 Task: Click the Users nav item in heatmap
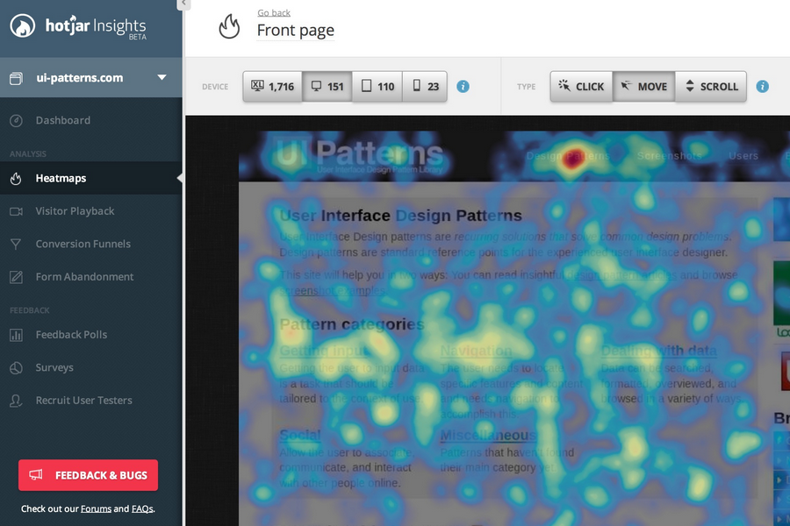[x=743, y=156]
